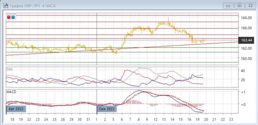Click the MACD scale value +1
This screenshot has width=258, height=125.
243,92
